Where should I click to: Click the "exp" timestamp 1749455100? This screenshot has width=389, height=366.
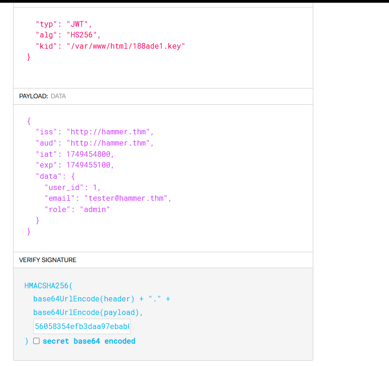pos(90,165)
